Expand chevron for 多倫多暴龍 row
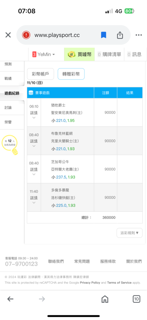This screenshot has width=147, height=320. (34, 203)
